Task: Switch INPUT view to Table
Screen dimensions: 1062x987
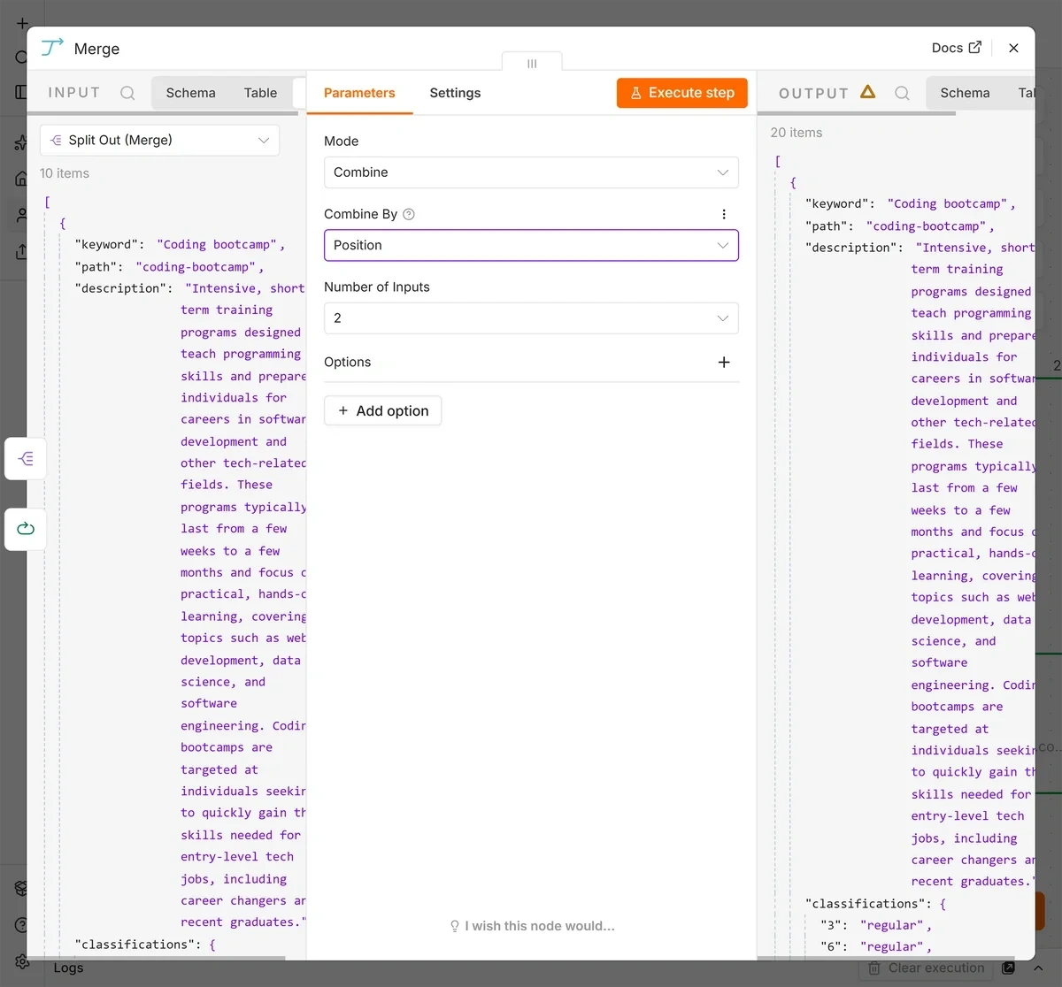Action: [260, 93]
